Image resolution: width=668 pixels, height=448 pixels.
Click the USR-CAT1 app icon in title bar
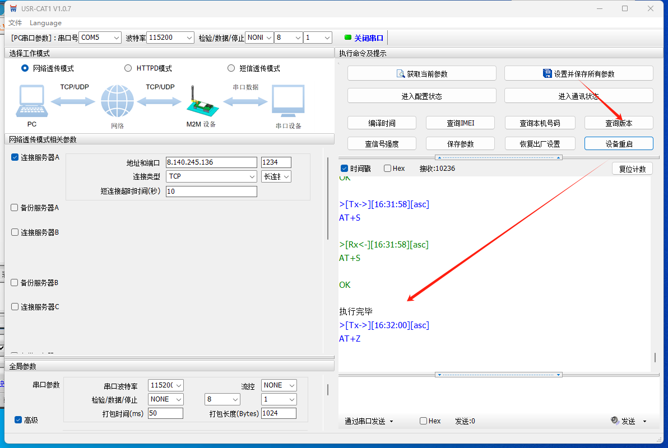coord(13,9)
